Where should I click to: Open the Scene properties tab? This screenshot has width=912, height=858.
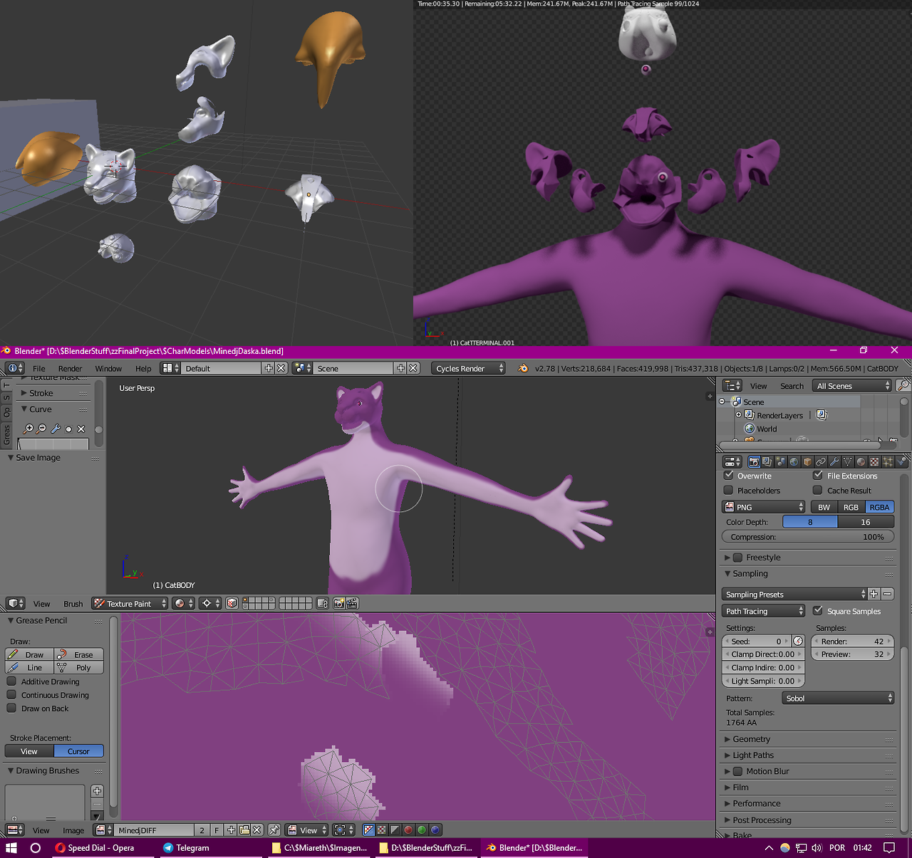pyautogui.click(x=781, y=461)
